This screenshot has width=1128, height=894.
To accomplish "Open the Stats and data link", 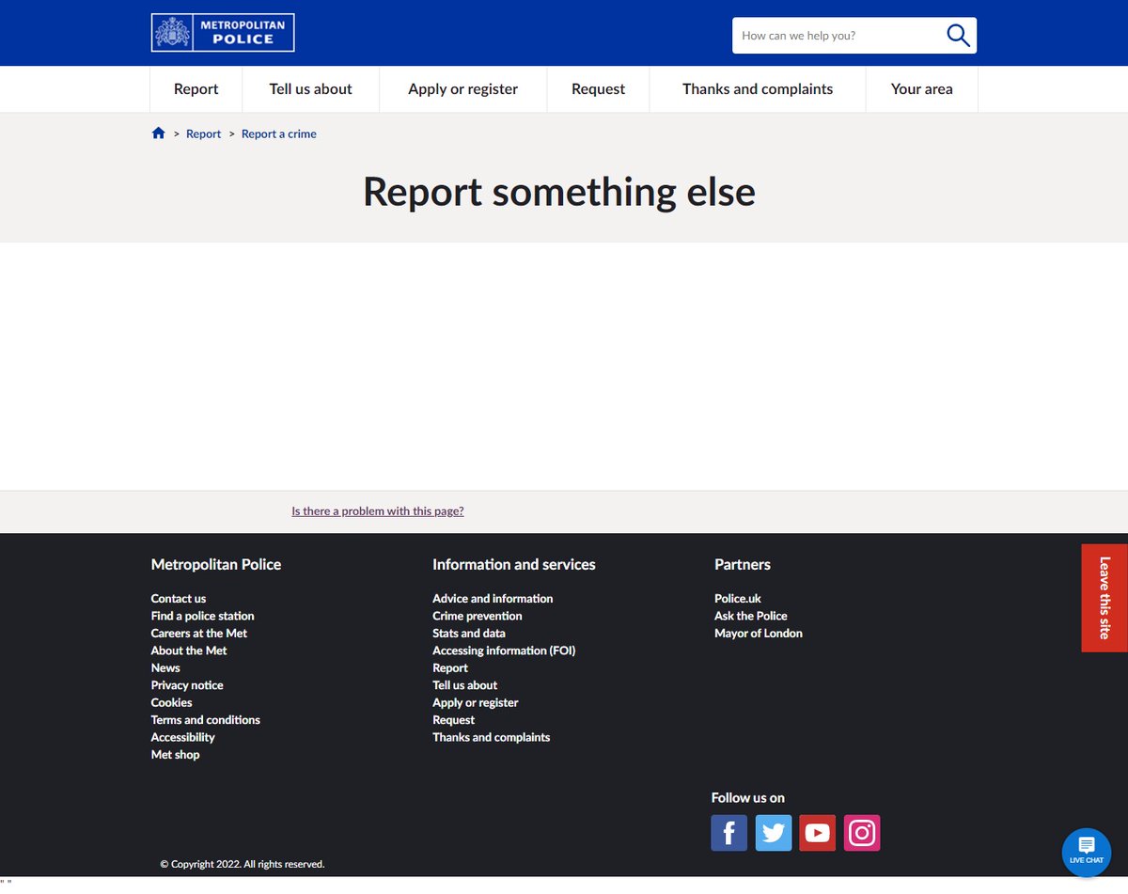I will 469,634.
